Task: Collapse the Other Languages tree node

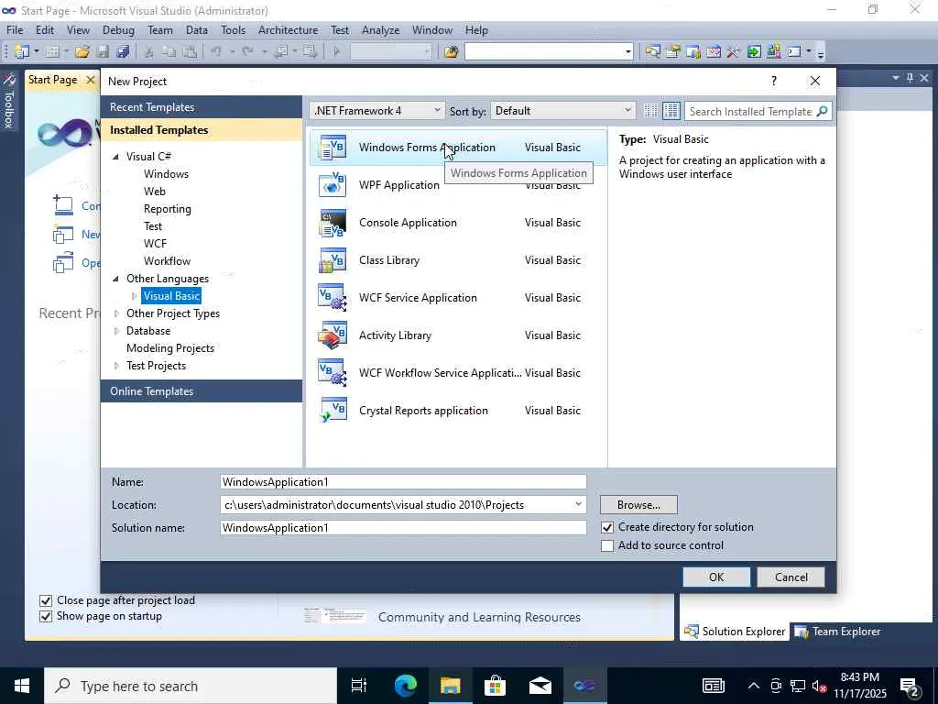Action: pos(115,279)
